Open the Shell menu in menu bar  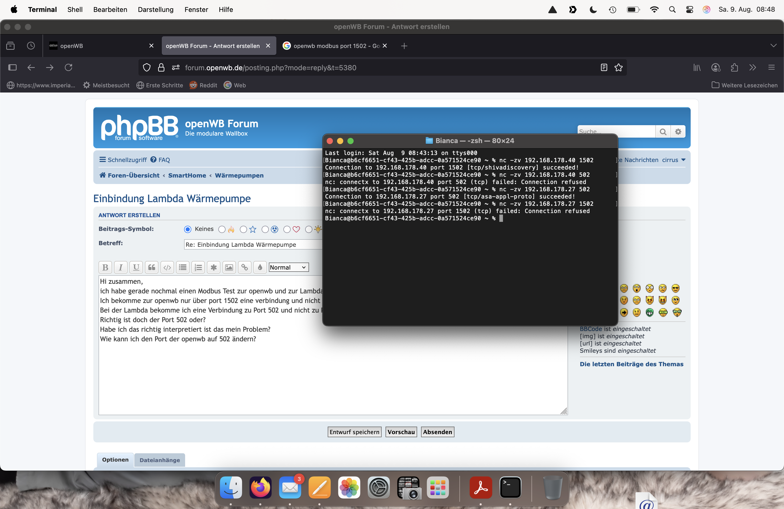tap(75, 10)
